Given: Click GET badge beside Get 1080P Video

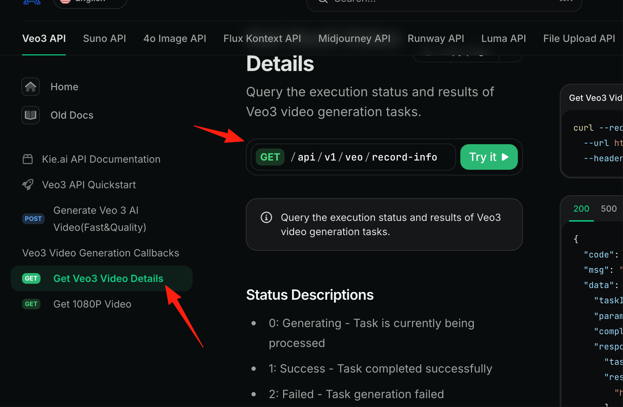Looking at the screenshot, I should point(31,304).
